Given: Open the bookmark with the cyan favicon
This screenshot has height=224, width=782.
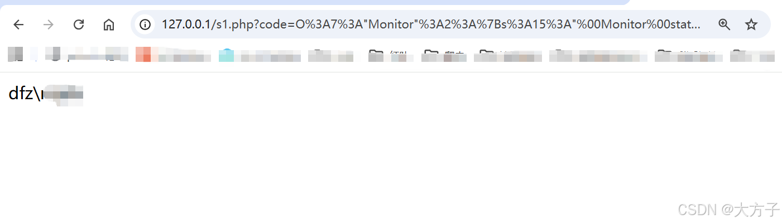Looking at the screenshot, I should click(260, 55).
